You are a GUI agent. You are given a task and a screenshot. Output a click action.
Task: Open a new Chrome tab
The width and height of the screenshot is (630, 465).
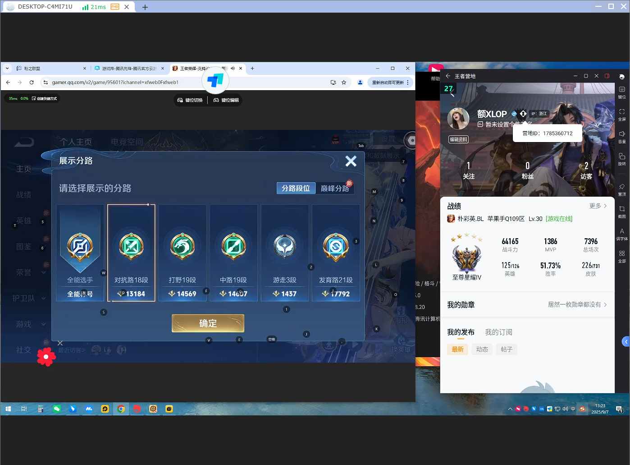point(252,69)
